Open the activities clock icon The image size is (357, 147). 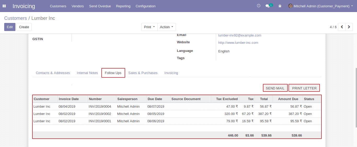click(259, 6)
